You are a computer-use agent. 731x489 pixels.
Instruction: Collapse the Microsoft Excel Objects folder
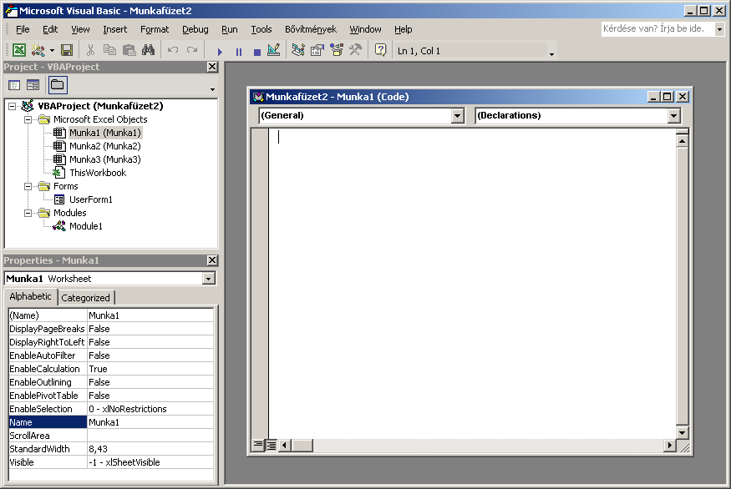pyautogui.click(x=28, y=119)
